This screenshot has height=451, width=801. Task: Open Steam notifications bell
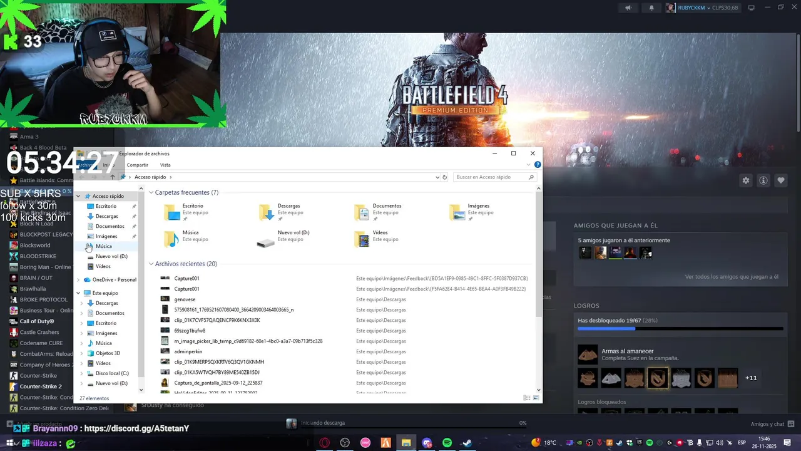[x=651, y=8]
